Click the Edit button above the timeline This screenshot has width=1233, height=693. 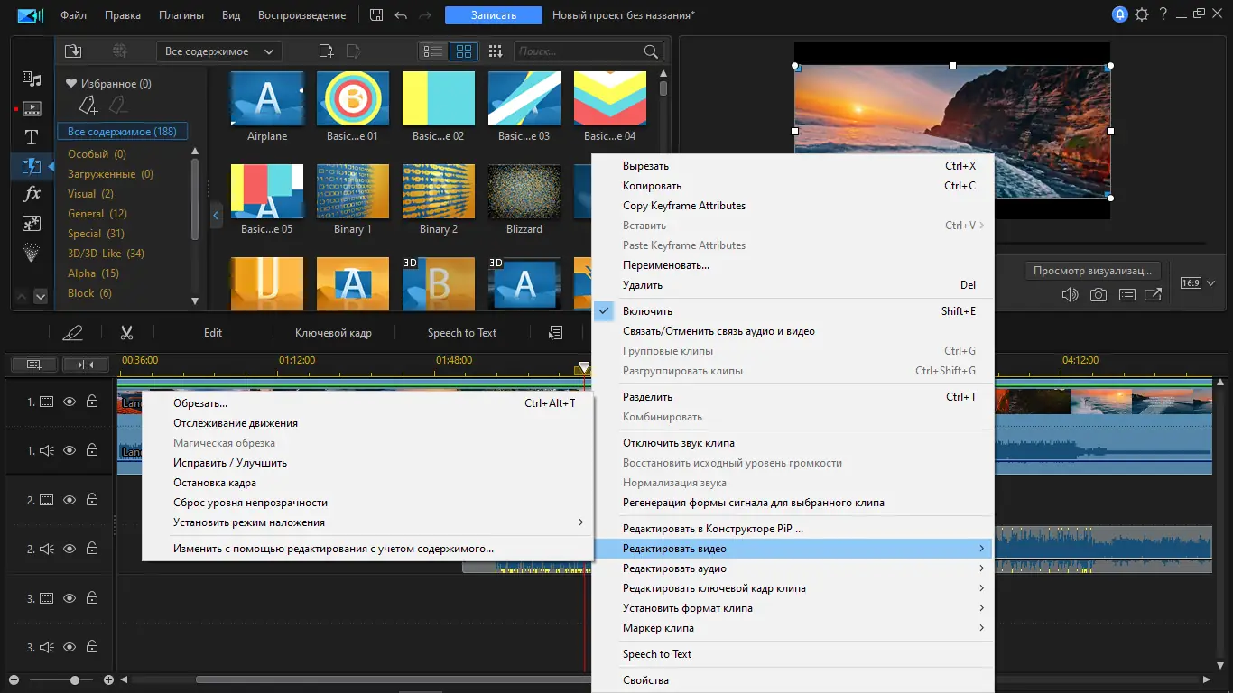click(x=213, y=332)
